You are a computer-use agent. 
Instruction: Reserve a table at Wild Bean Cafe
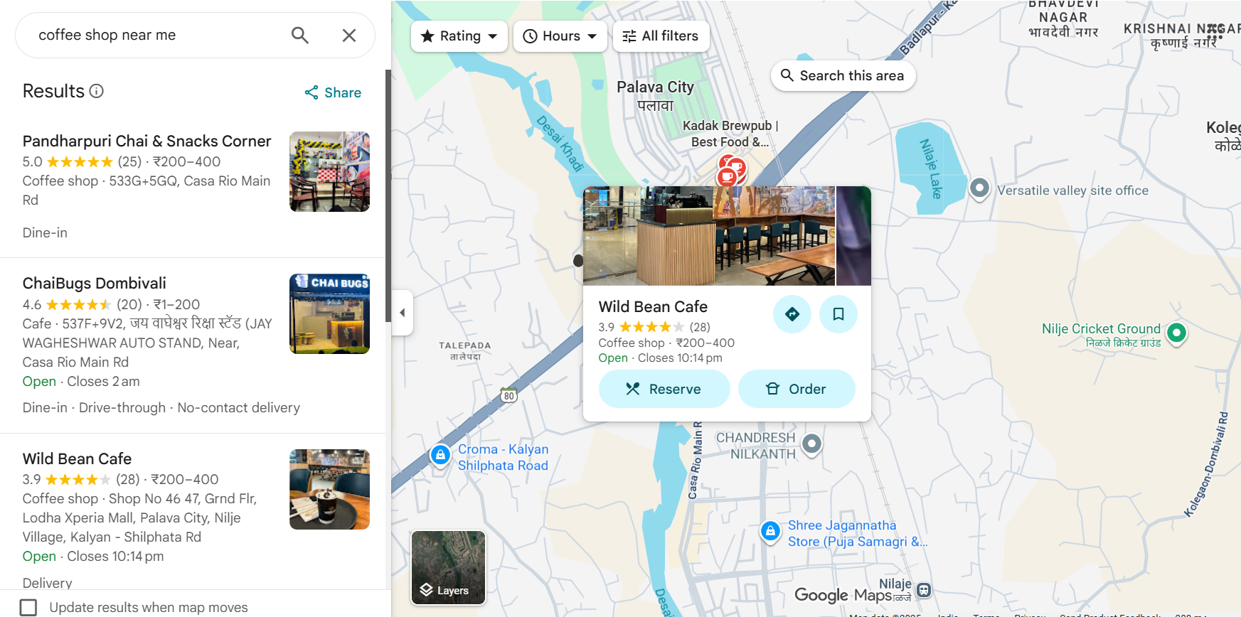pyautogui.click(x=664, y=389)
